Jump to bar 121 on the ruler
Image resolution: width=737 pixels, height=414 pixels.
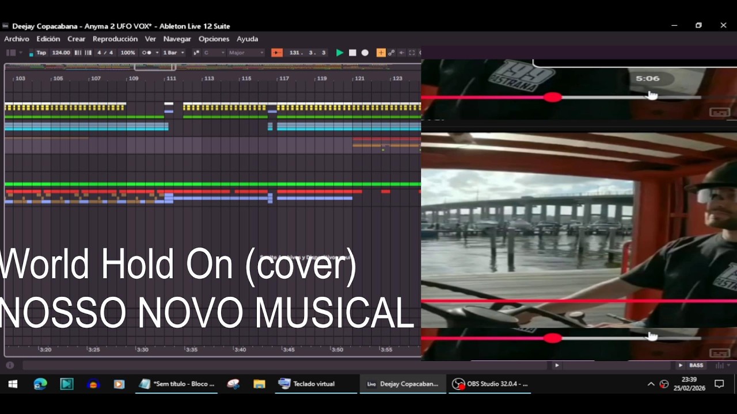(359, 78)
